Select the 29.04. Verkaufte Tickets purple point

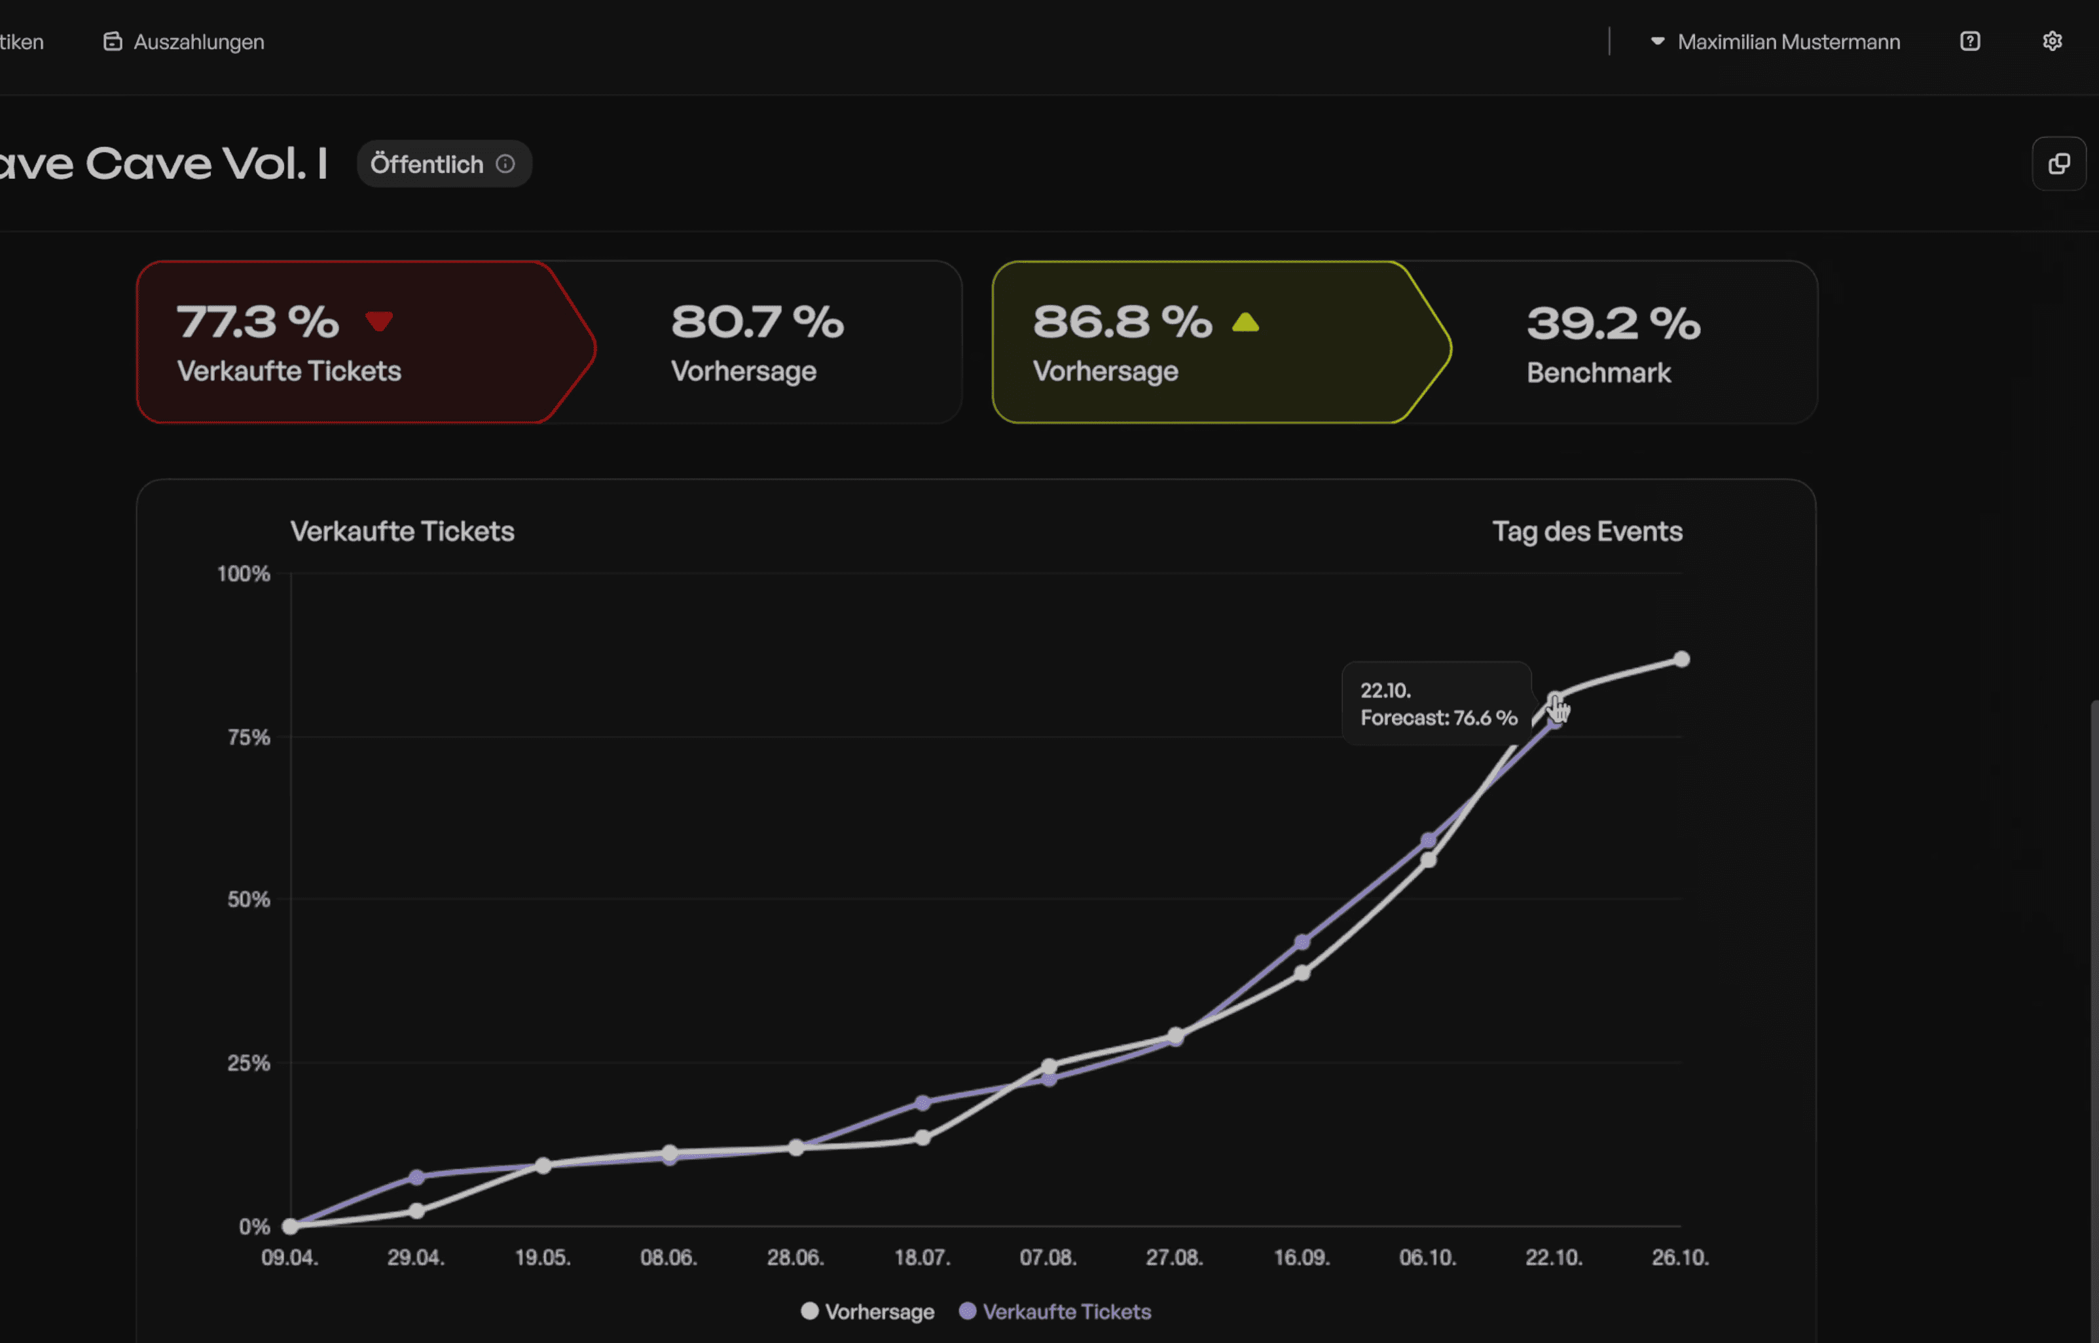[x=416, y=1177]
